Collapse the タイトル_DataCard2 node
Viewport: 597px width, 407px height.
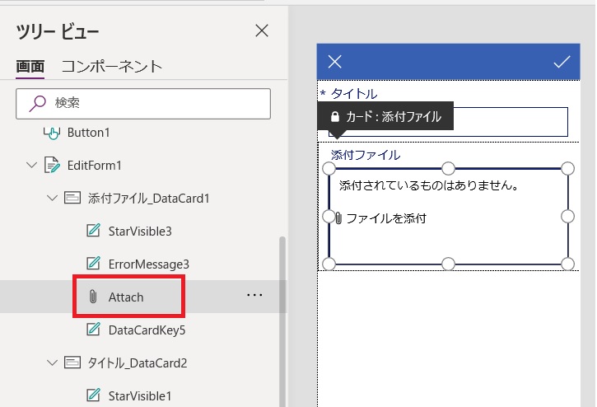pyautogui.click(x=52, y=363)
